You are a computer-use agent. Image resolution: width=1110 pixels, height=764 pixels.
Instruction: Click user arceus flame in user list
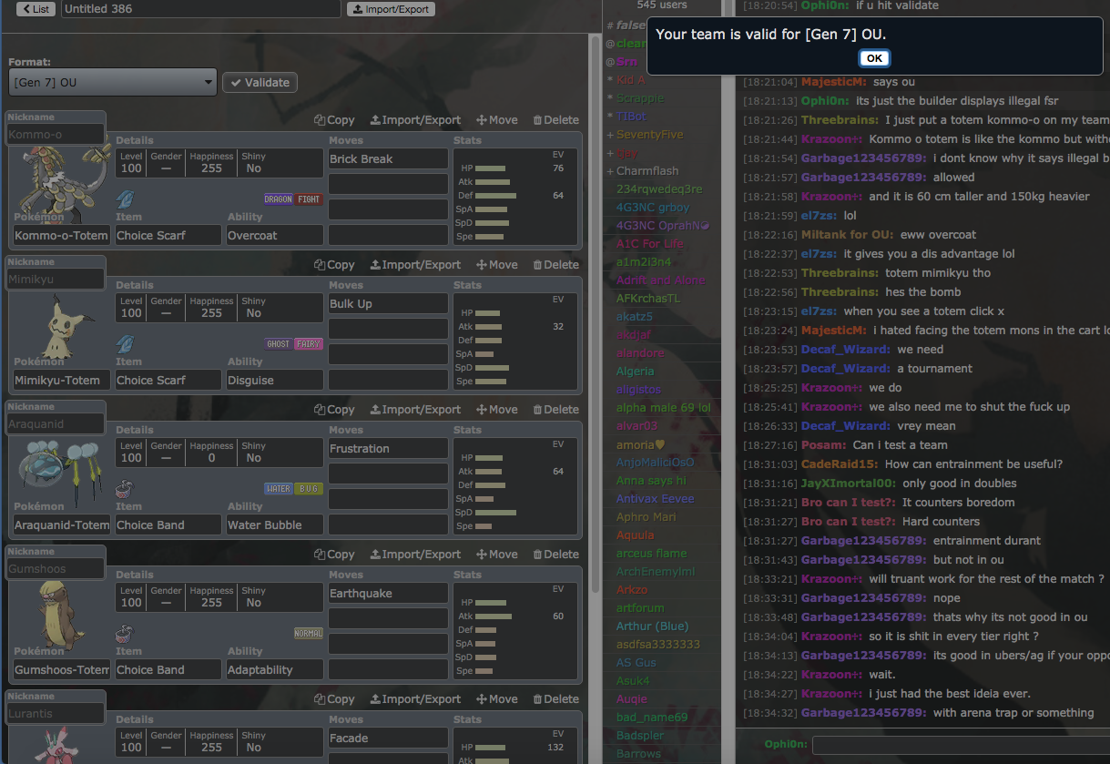(651, 553)
